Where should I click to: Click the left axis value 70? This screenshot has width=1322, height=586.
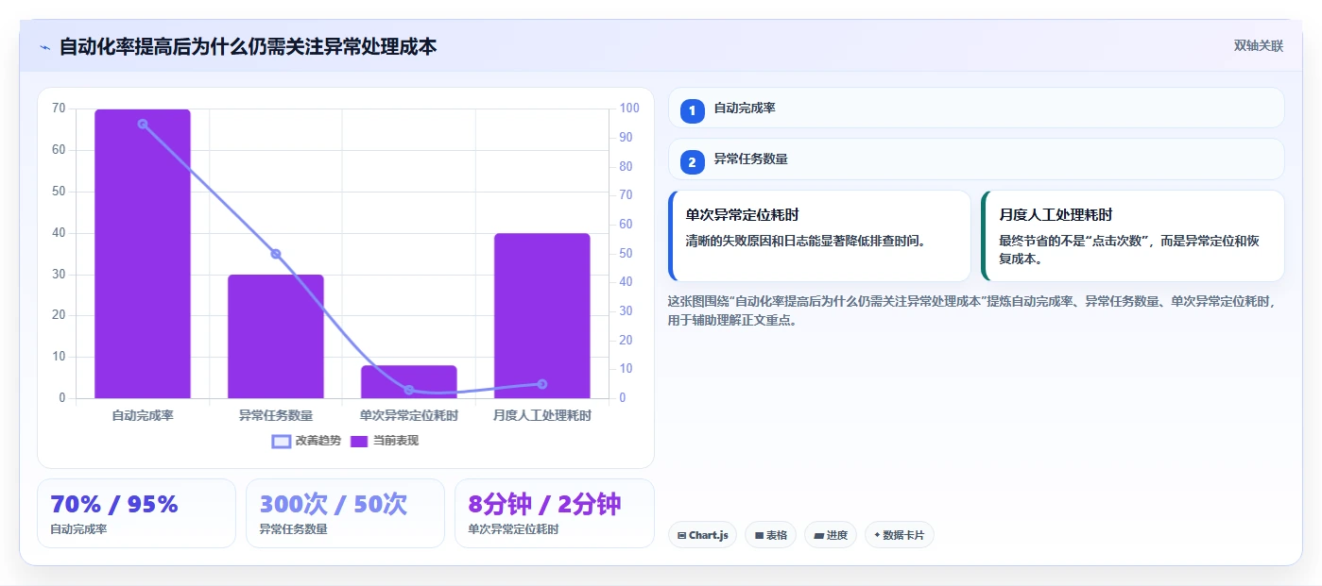tap(59, 109)
